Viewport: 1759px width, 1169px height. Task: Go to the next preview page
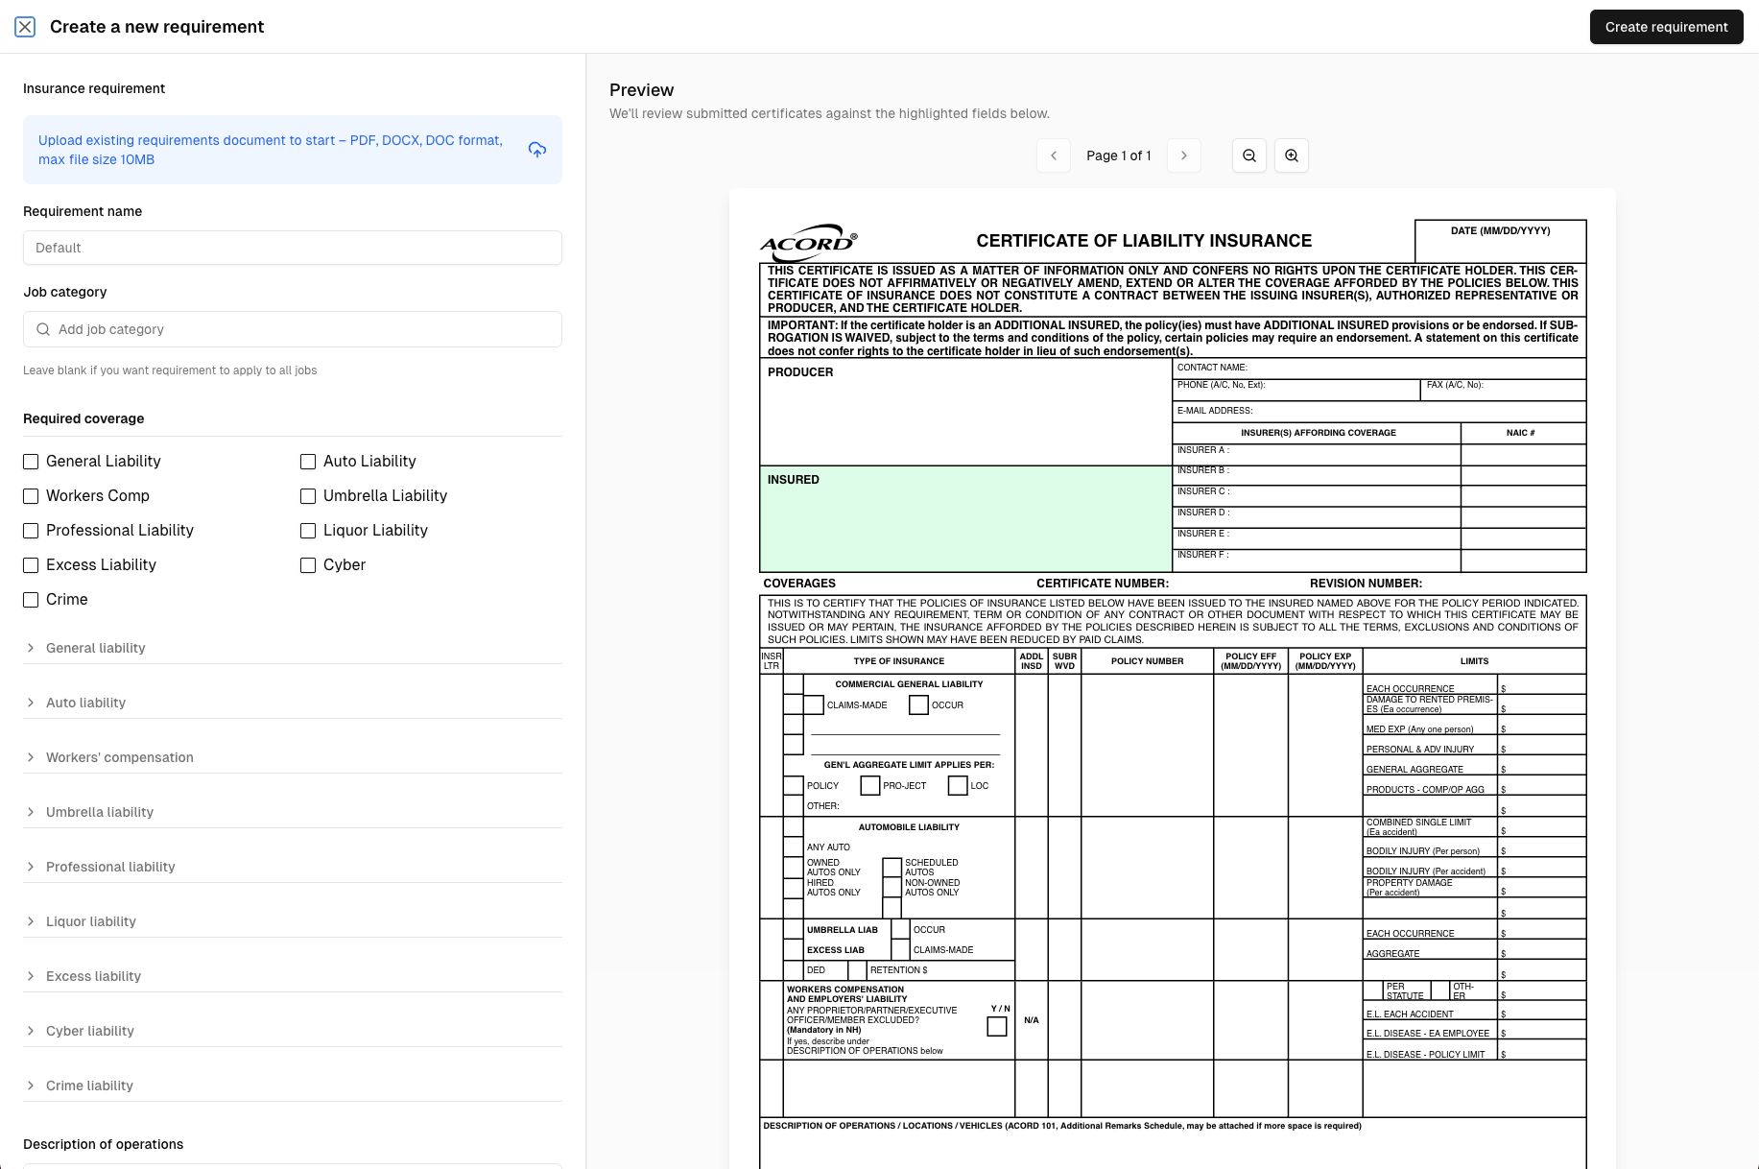pyautogui.click(x=1183, y=155)
